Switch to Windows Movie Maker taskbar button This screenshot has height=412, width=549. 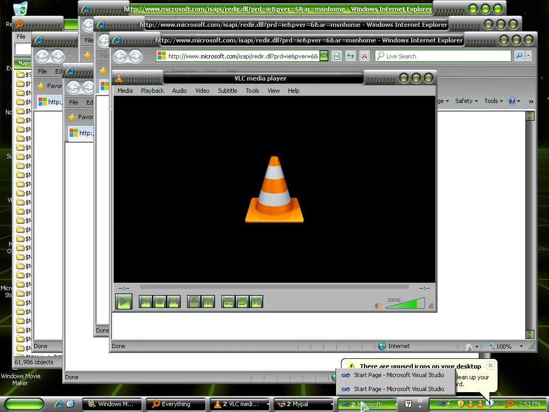[x=112, y=404]
